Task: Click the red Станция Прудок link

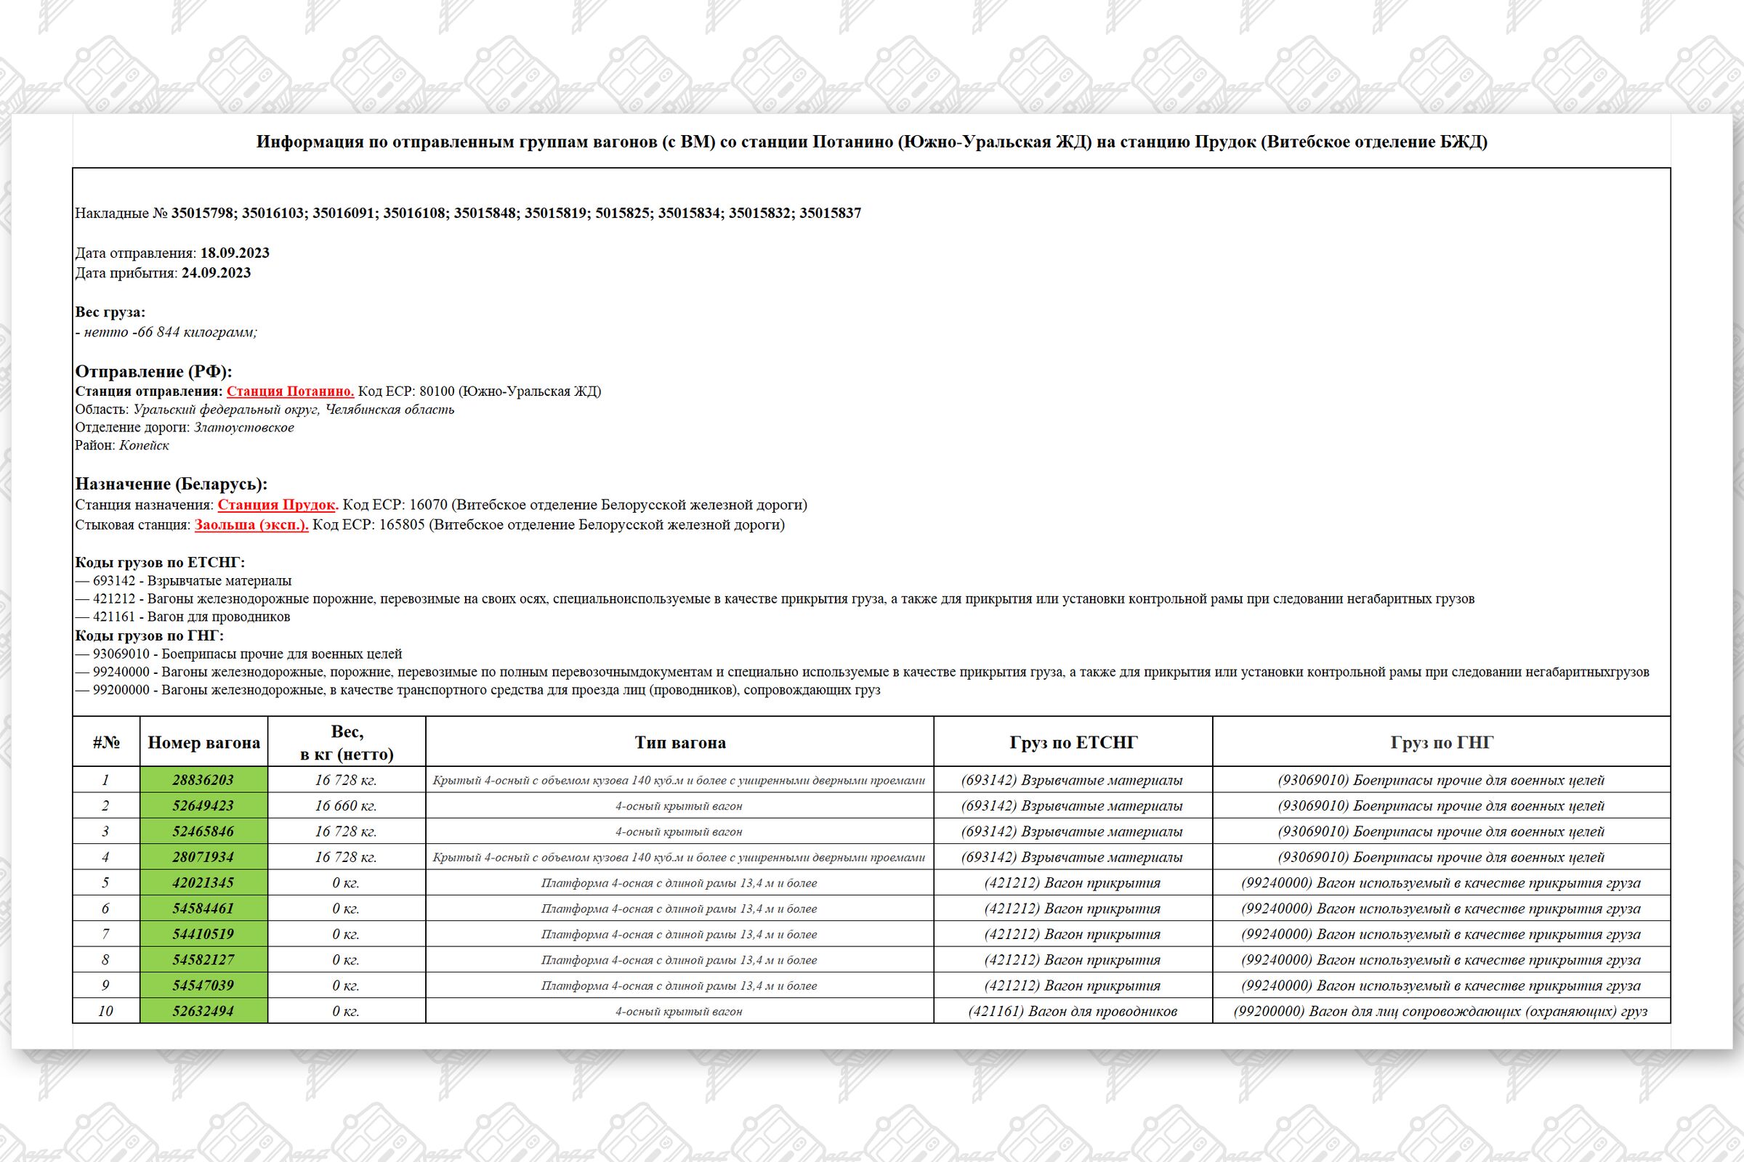Action: [278, 505]
